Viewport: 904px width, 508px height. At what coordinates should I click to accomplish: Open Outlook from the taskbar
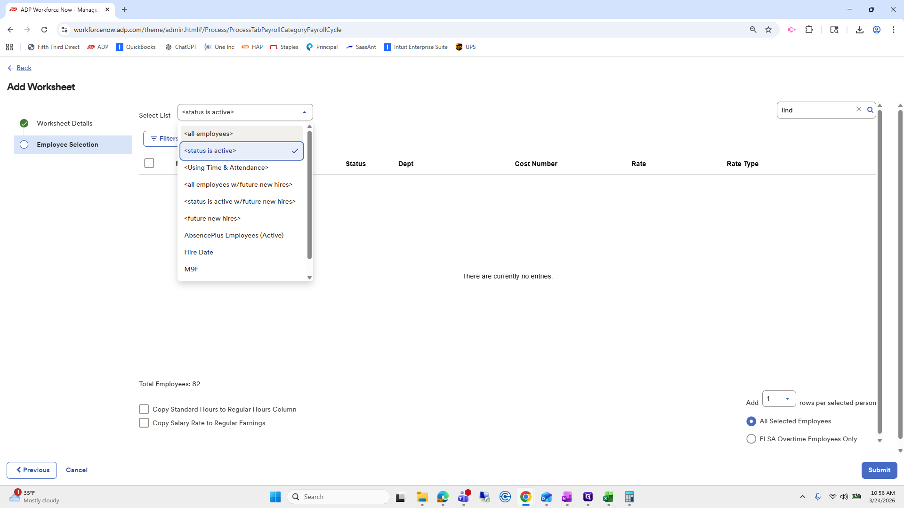[x=546, y=497]
